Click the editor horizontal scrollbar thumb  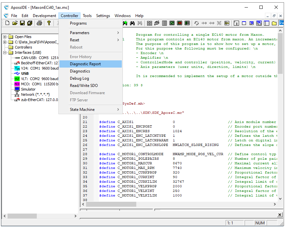111,204
